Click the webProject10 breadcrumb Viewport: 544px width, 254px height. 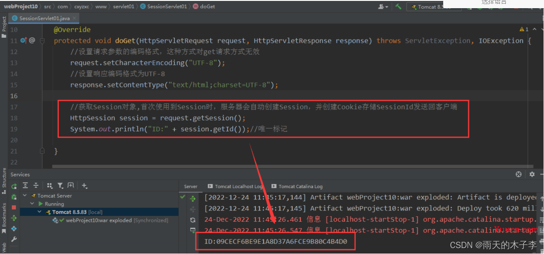tap(21, 7)
